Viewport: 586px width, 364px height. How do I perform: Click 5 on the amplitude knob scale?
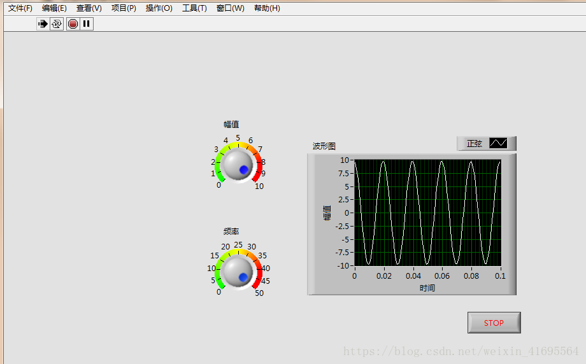pos(238,137)
